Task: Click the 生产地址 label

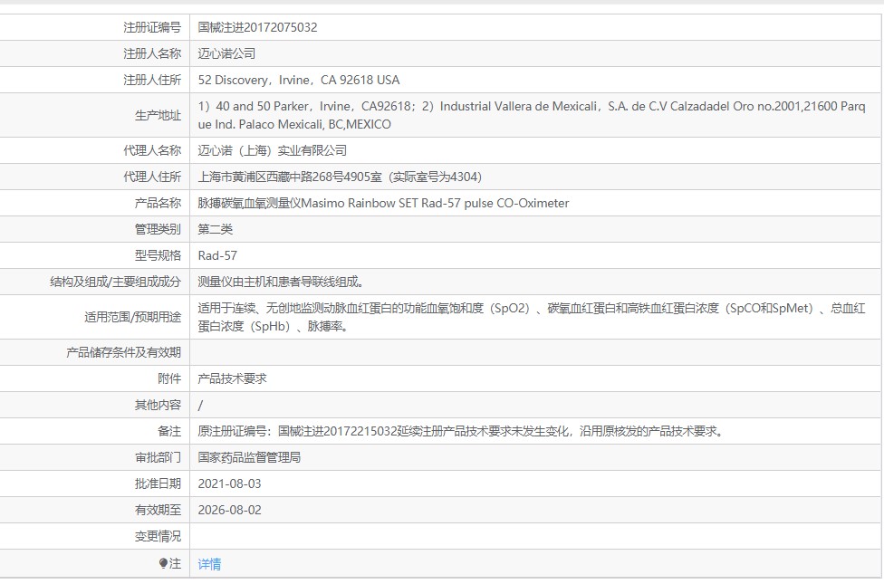Action: click(x=158, y=115)
